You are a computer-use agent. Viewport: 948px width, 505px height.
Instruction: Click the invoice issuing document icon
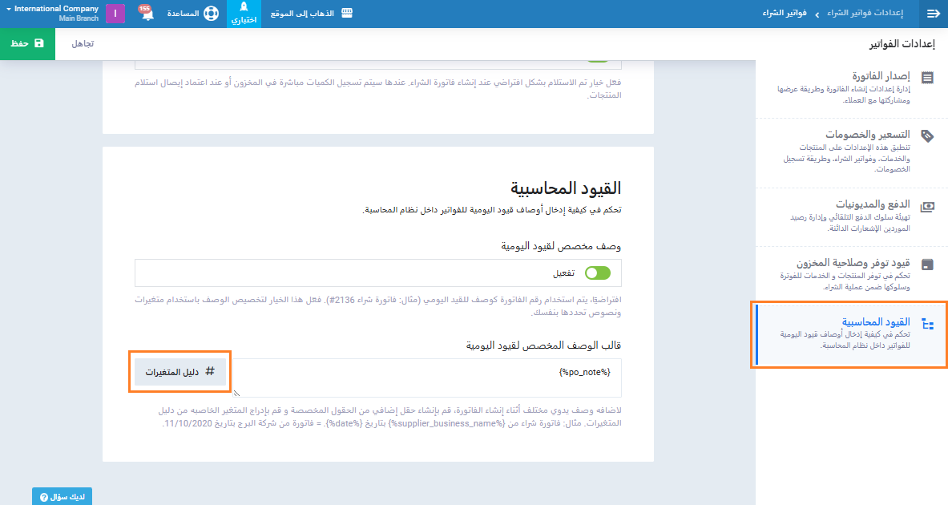click(927, 78)
